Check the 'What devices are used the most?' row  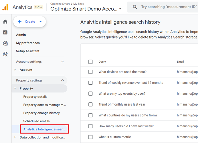[90, 72]
